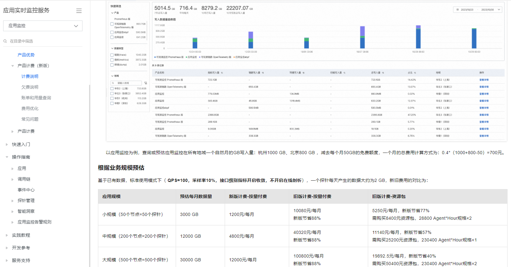Focus the 在目录中筛选 search field
511x267 pixels.
[x=43, y=41]
